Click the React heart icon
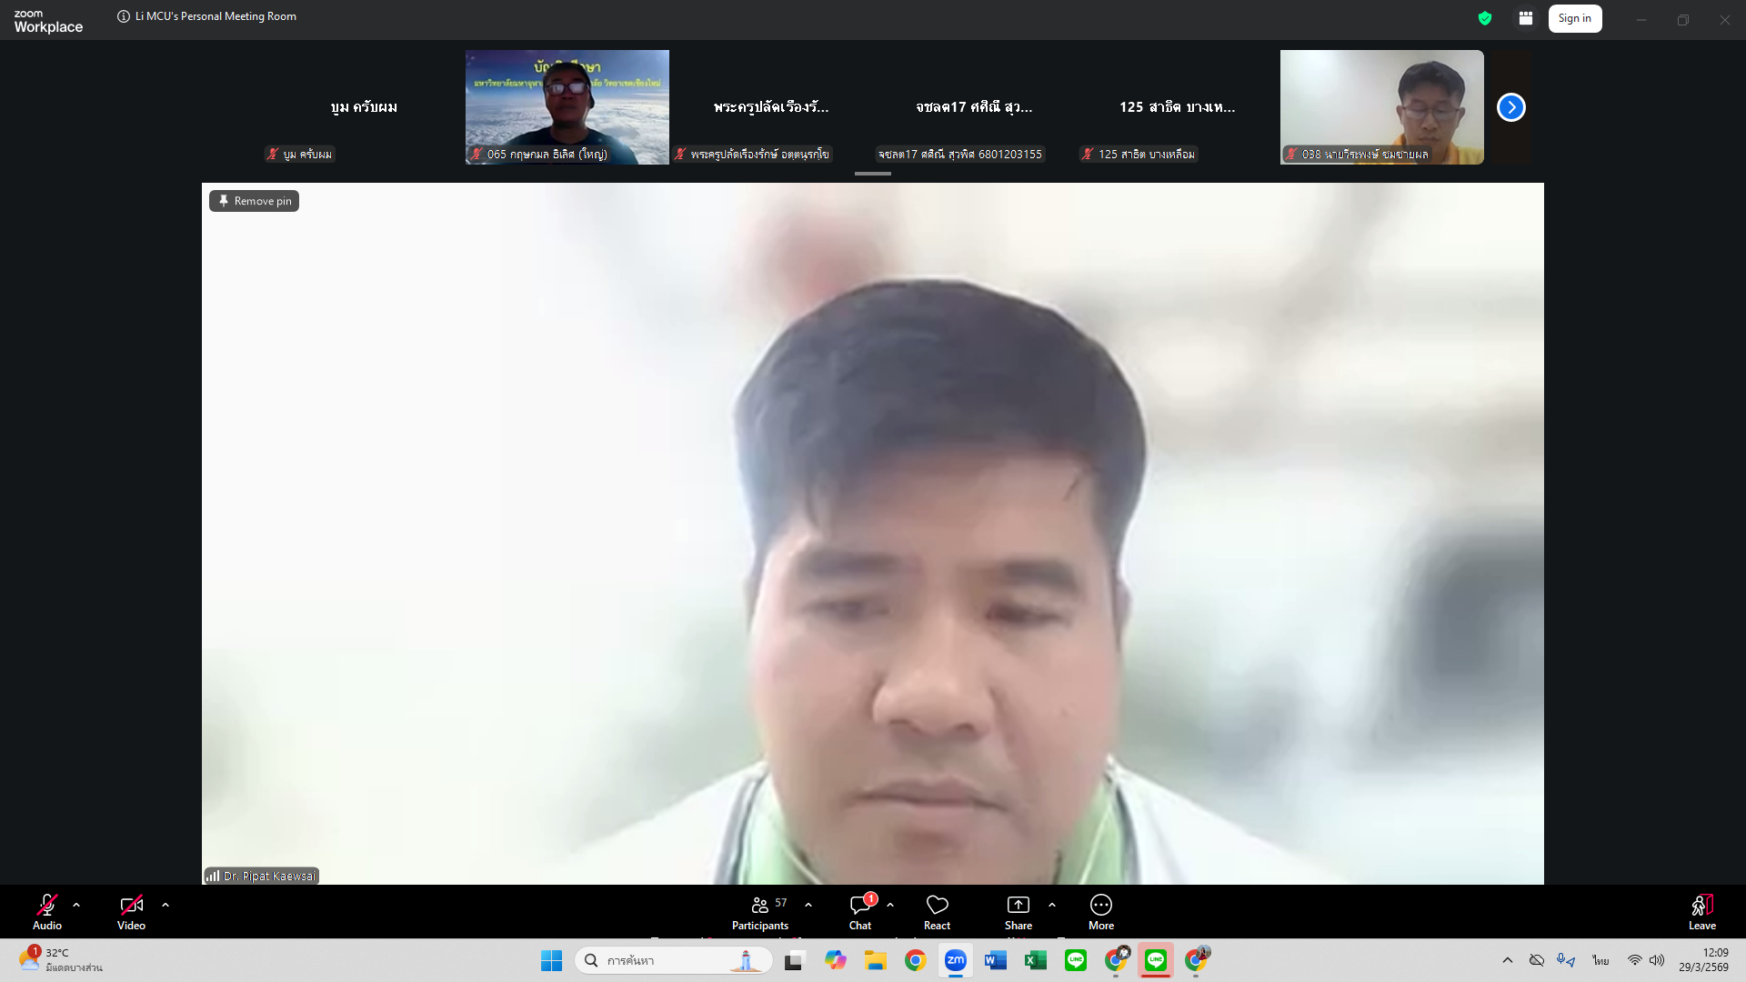 [937, 906]
